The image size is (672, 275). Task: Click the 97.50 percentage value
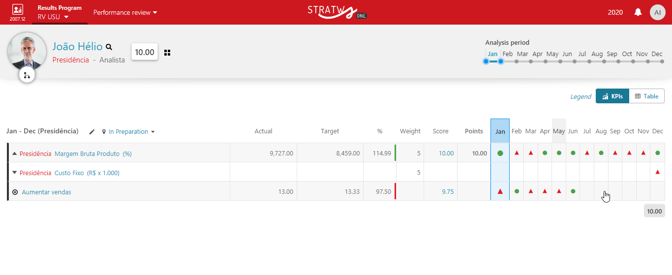point(383,192)
